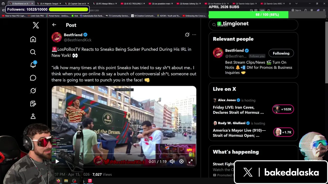Open Bestfriend avatar in Relevant people
This screenshot has height=184, width=328.
pyautogui.click(x=218, y=53)
